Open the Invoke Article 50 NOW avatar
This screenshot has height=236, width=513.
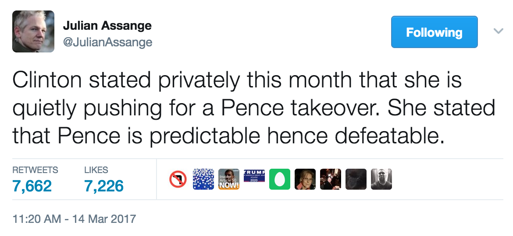click(229, 179)
